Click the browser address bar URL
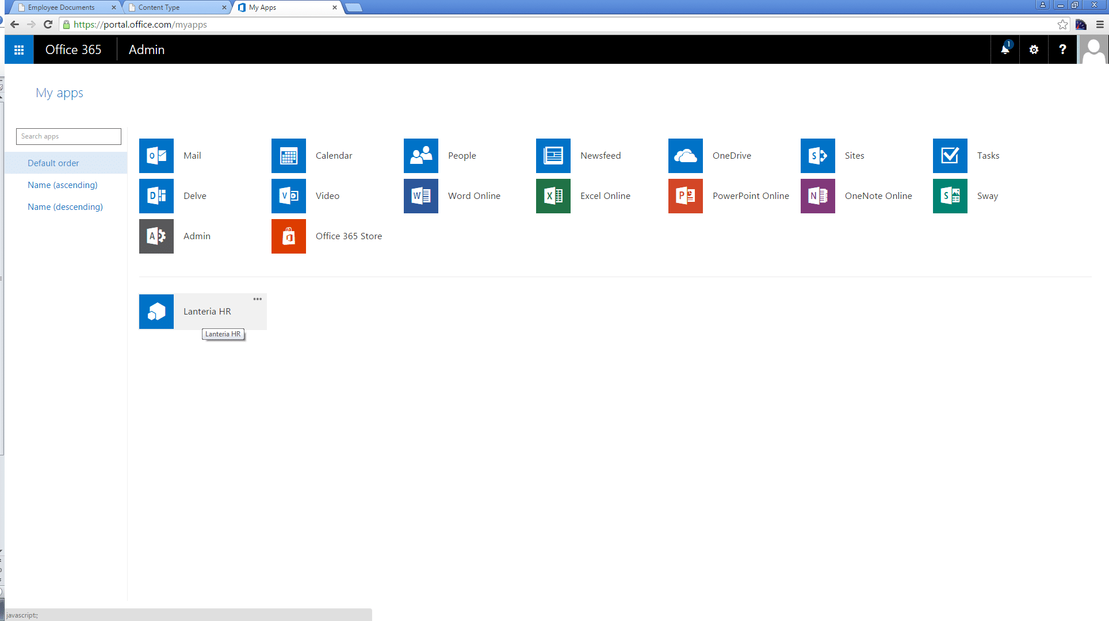Viewport: 1109px width, 621px height. [140, 25]
